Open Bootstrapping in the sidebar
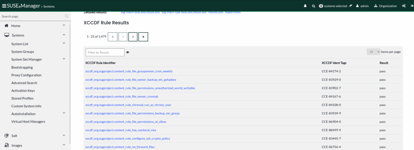 [22, 67]
